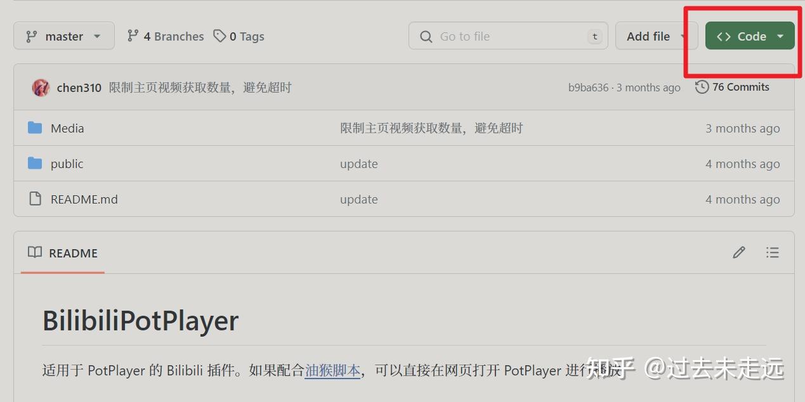The height and width of the screenshot is (402, 805).
Task: Edit the README with the pencil icon
Action: click(x=738, y=252)
